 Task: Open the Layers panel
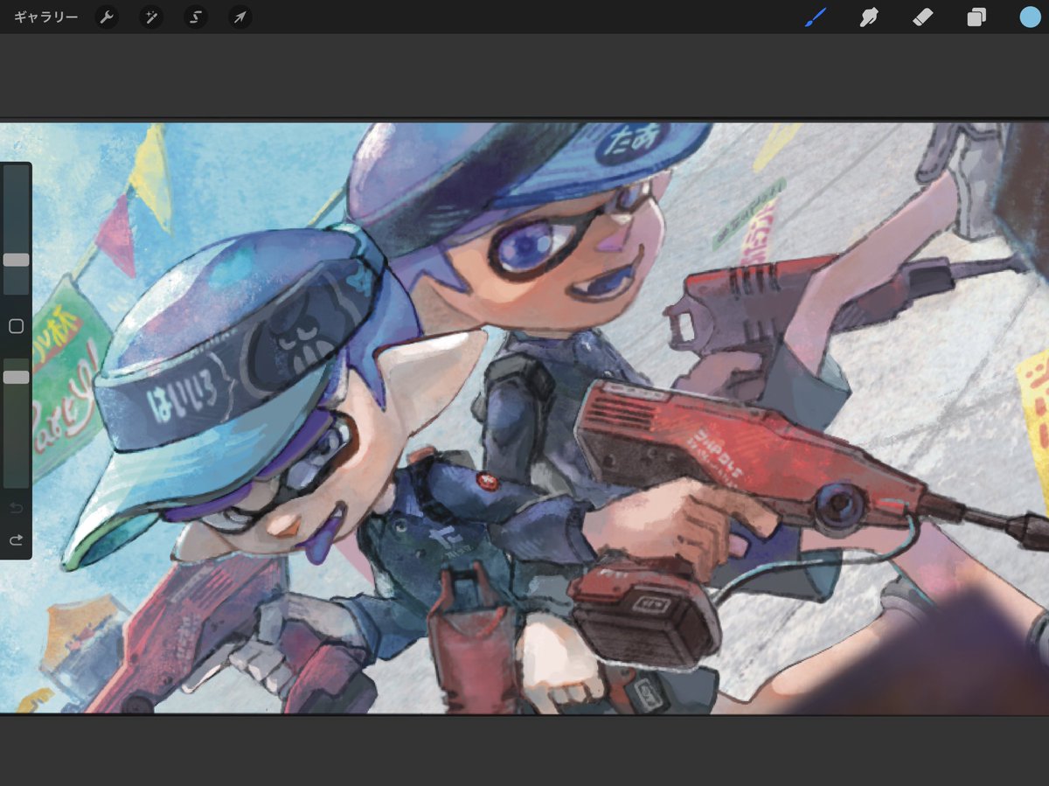click(x=976, y=17)
